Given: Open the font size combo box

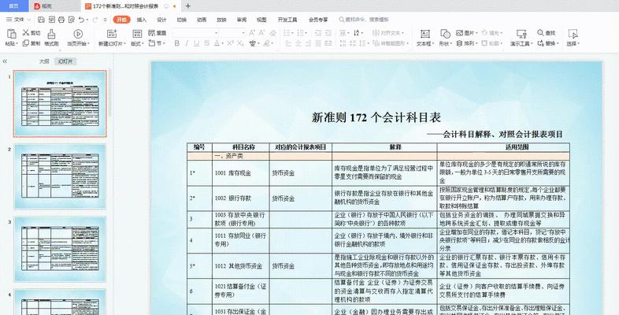Looking at the screenshot, I should 232,33.
